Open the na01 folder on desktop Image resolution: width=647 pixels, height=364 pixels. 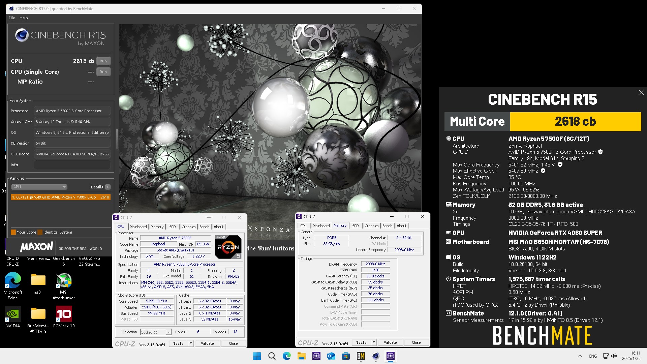click(x=38, y=283)
